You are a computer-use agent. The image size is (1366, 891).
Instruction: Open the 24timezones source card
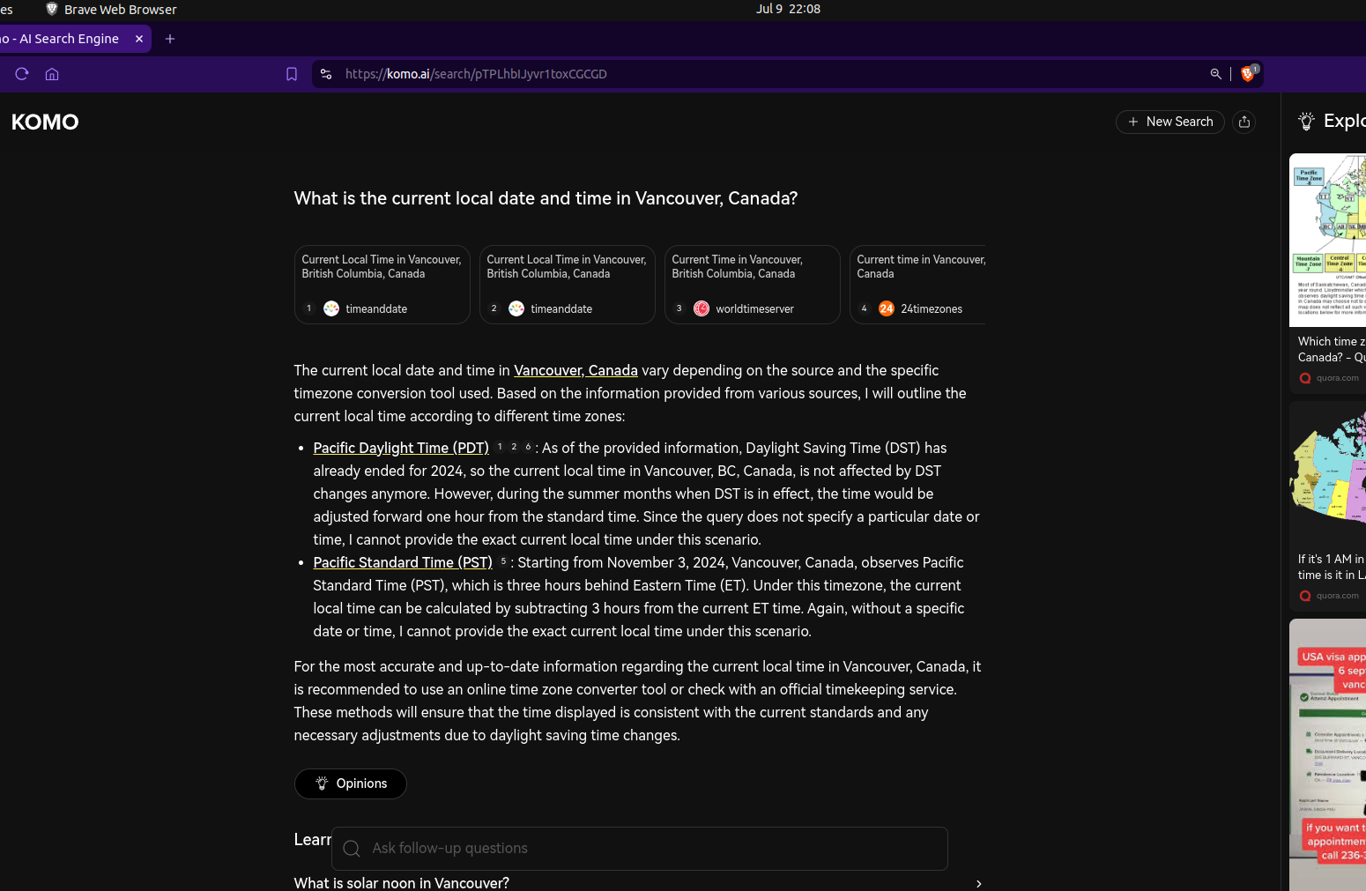(x=917, y=285)
